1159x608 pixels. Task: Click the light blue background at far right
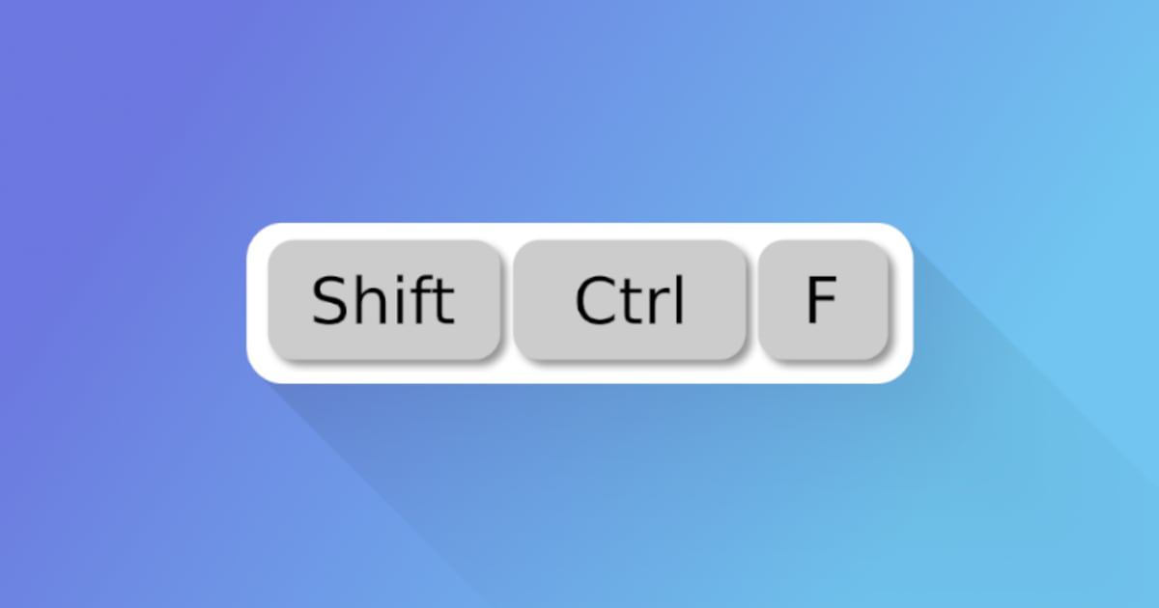point(1111,290)
